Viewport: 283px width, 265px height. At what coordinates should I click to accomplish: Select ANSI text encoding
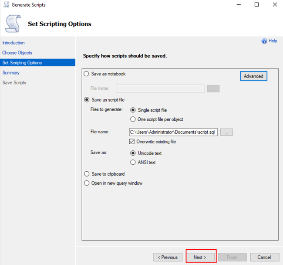(x=133, y=162)
